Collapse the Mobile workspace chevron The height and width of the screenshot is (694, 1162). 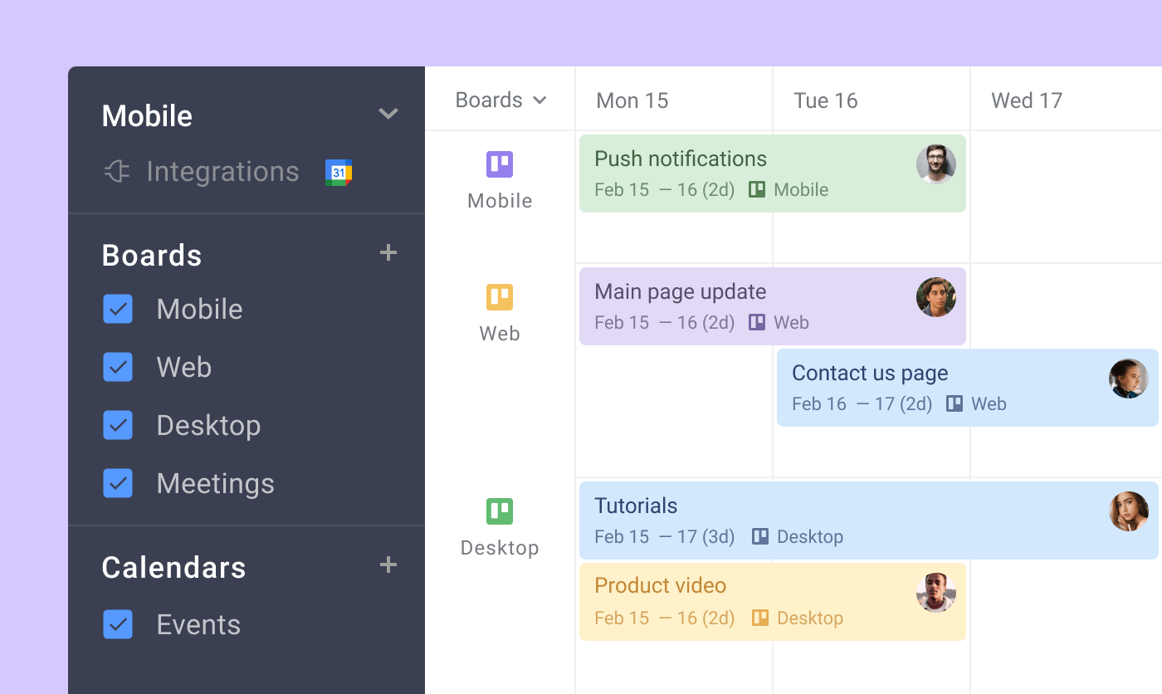pos(388,114)
